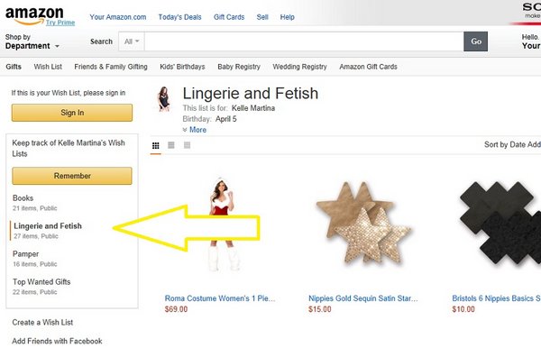Image resolution: width=541 pixels, height=357 pixels.
Task: Focus the search input field
Action: click(304, 41)
